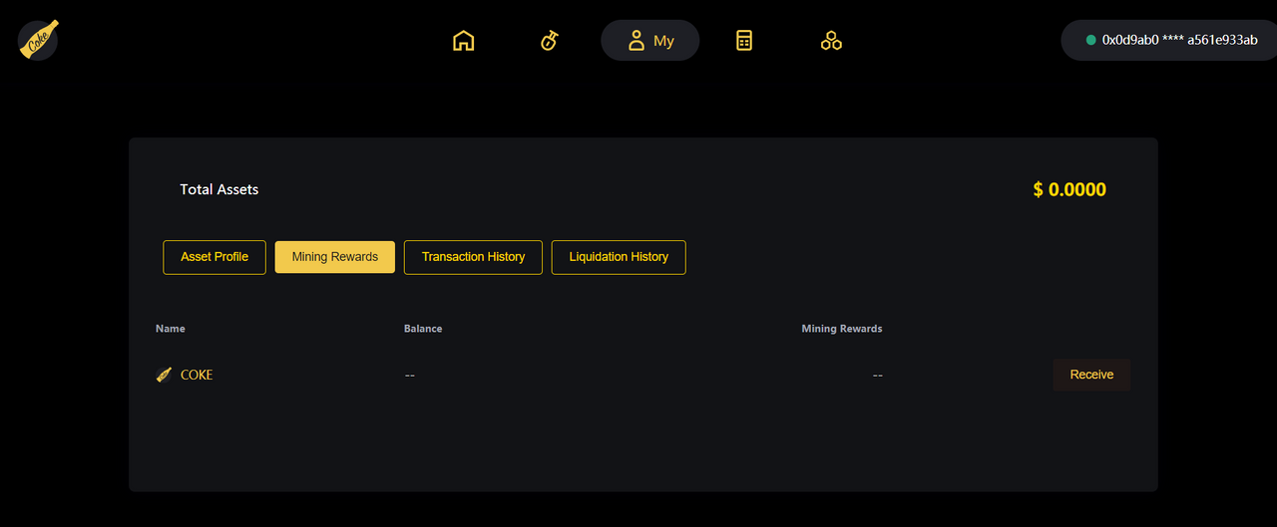The image size is (1277, 527).
Task: Click the Coke logo in the corner
Action: (x=38, y=41)
